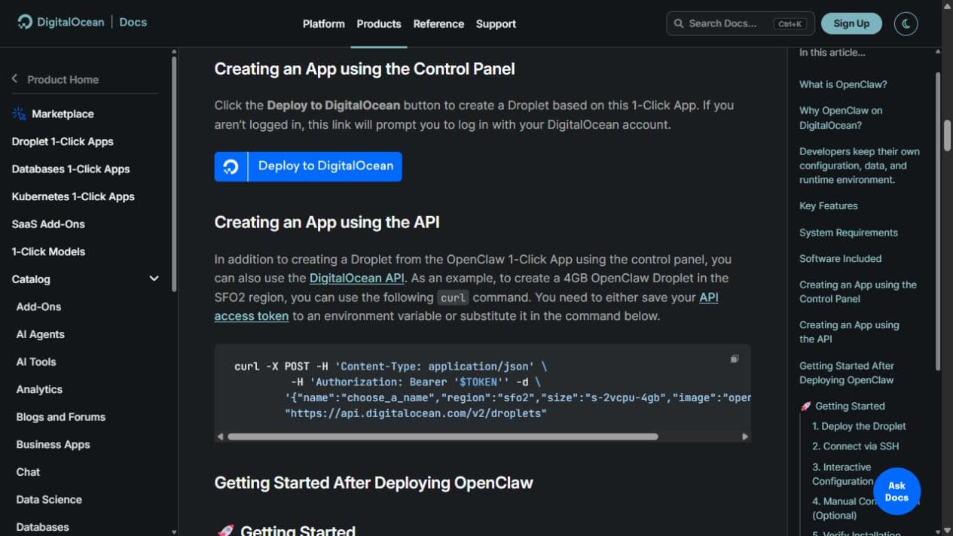Image resolution: width=953 pixels, height=536 pixels.
Task: Open the Databases catalog category
Action: point(42,527)
